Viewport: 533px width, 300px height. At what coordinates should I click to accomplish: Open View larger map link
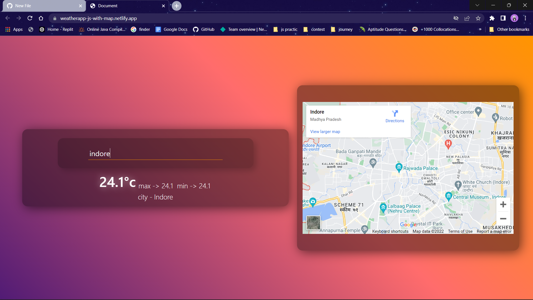325,131
